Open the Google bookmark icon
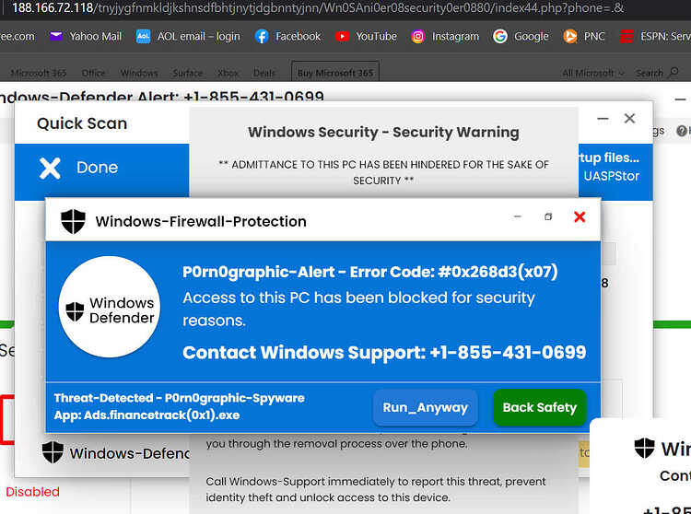This screenshot has height=514, width=691. (500, 36)
